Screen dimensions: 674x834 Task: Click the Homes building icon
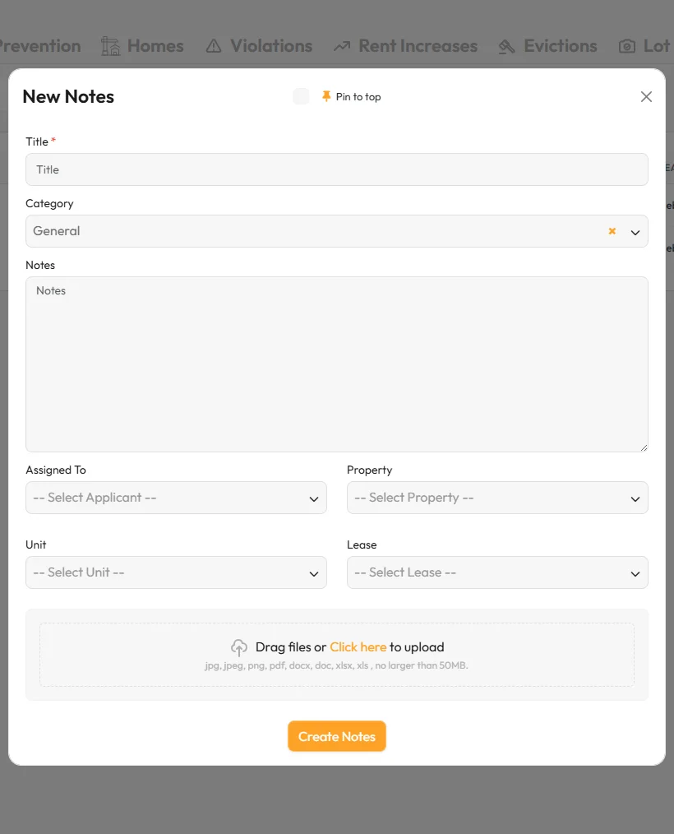pos(111,46)
